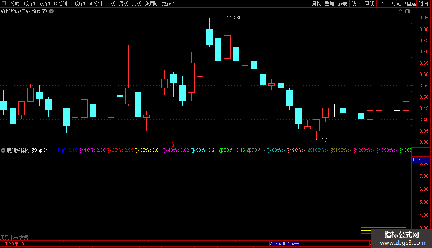The width and height of the screenshot is (432, 248).
Task: Click the 复权 adjustment button
Action: tap(316, 3)
